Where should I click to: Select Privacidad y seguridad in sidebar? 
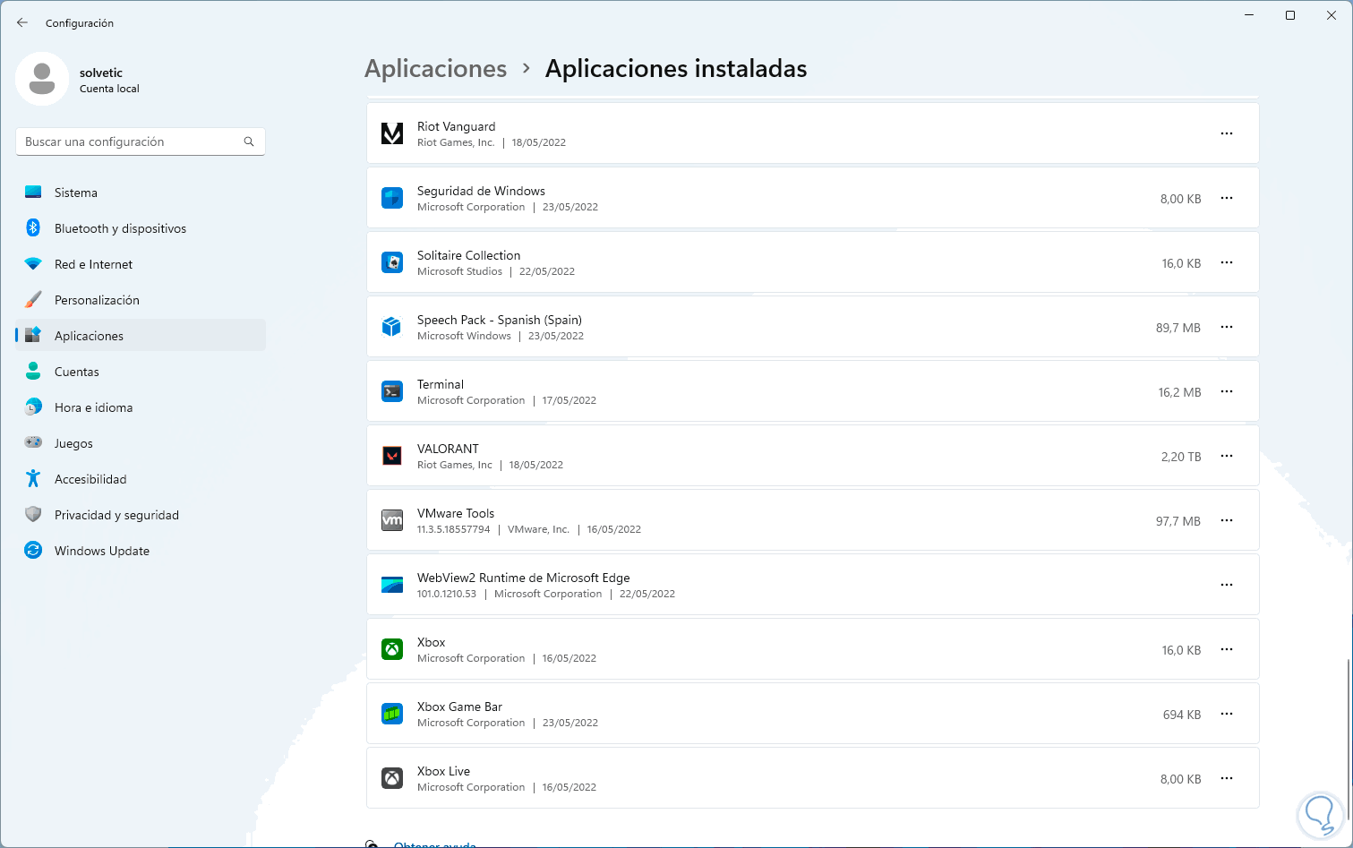coord(116,515)
